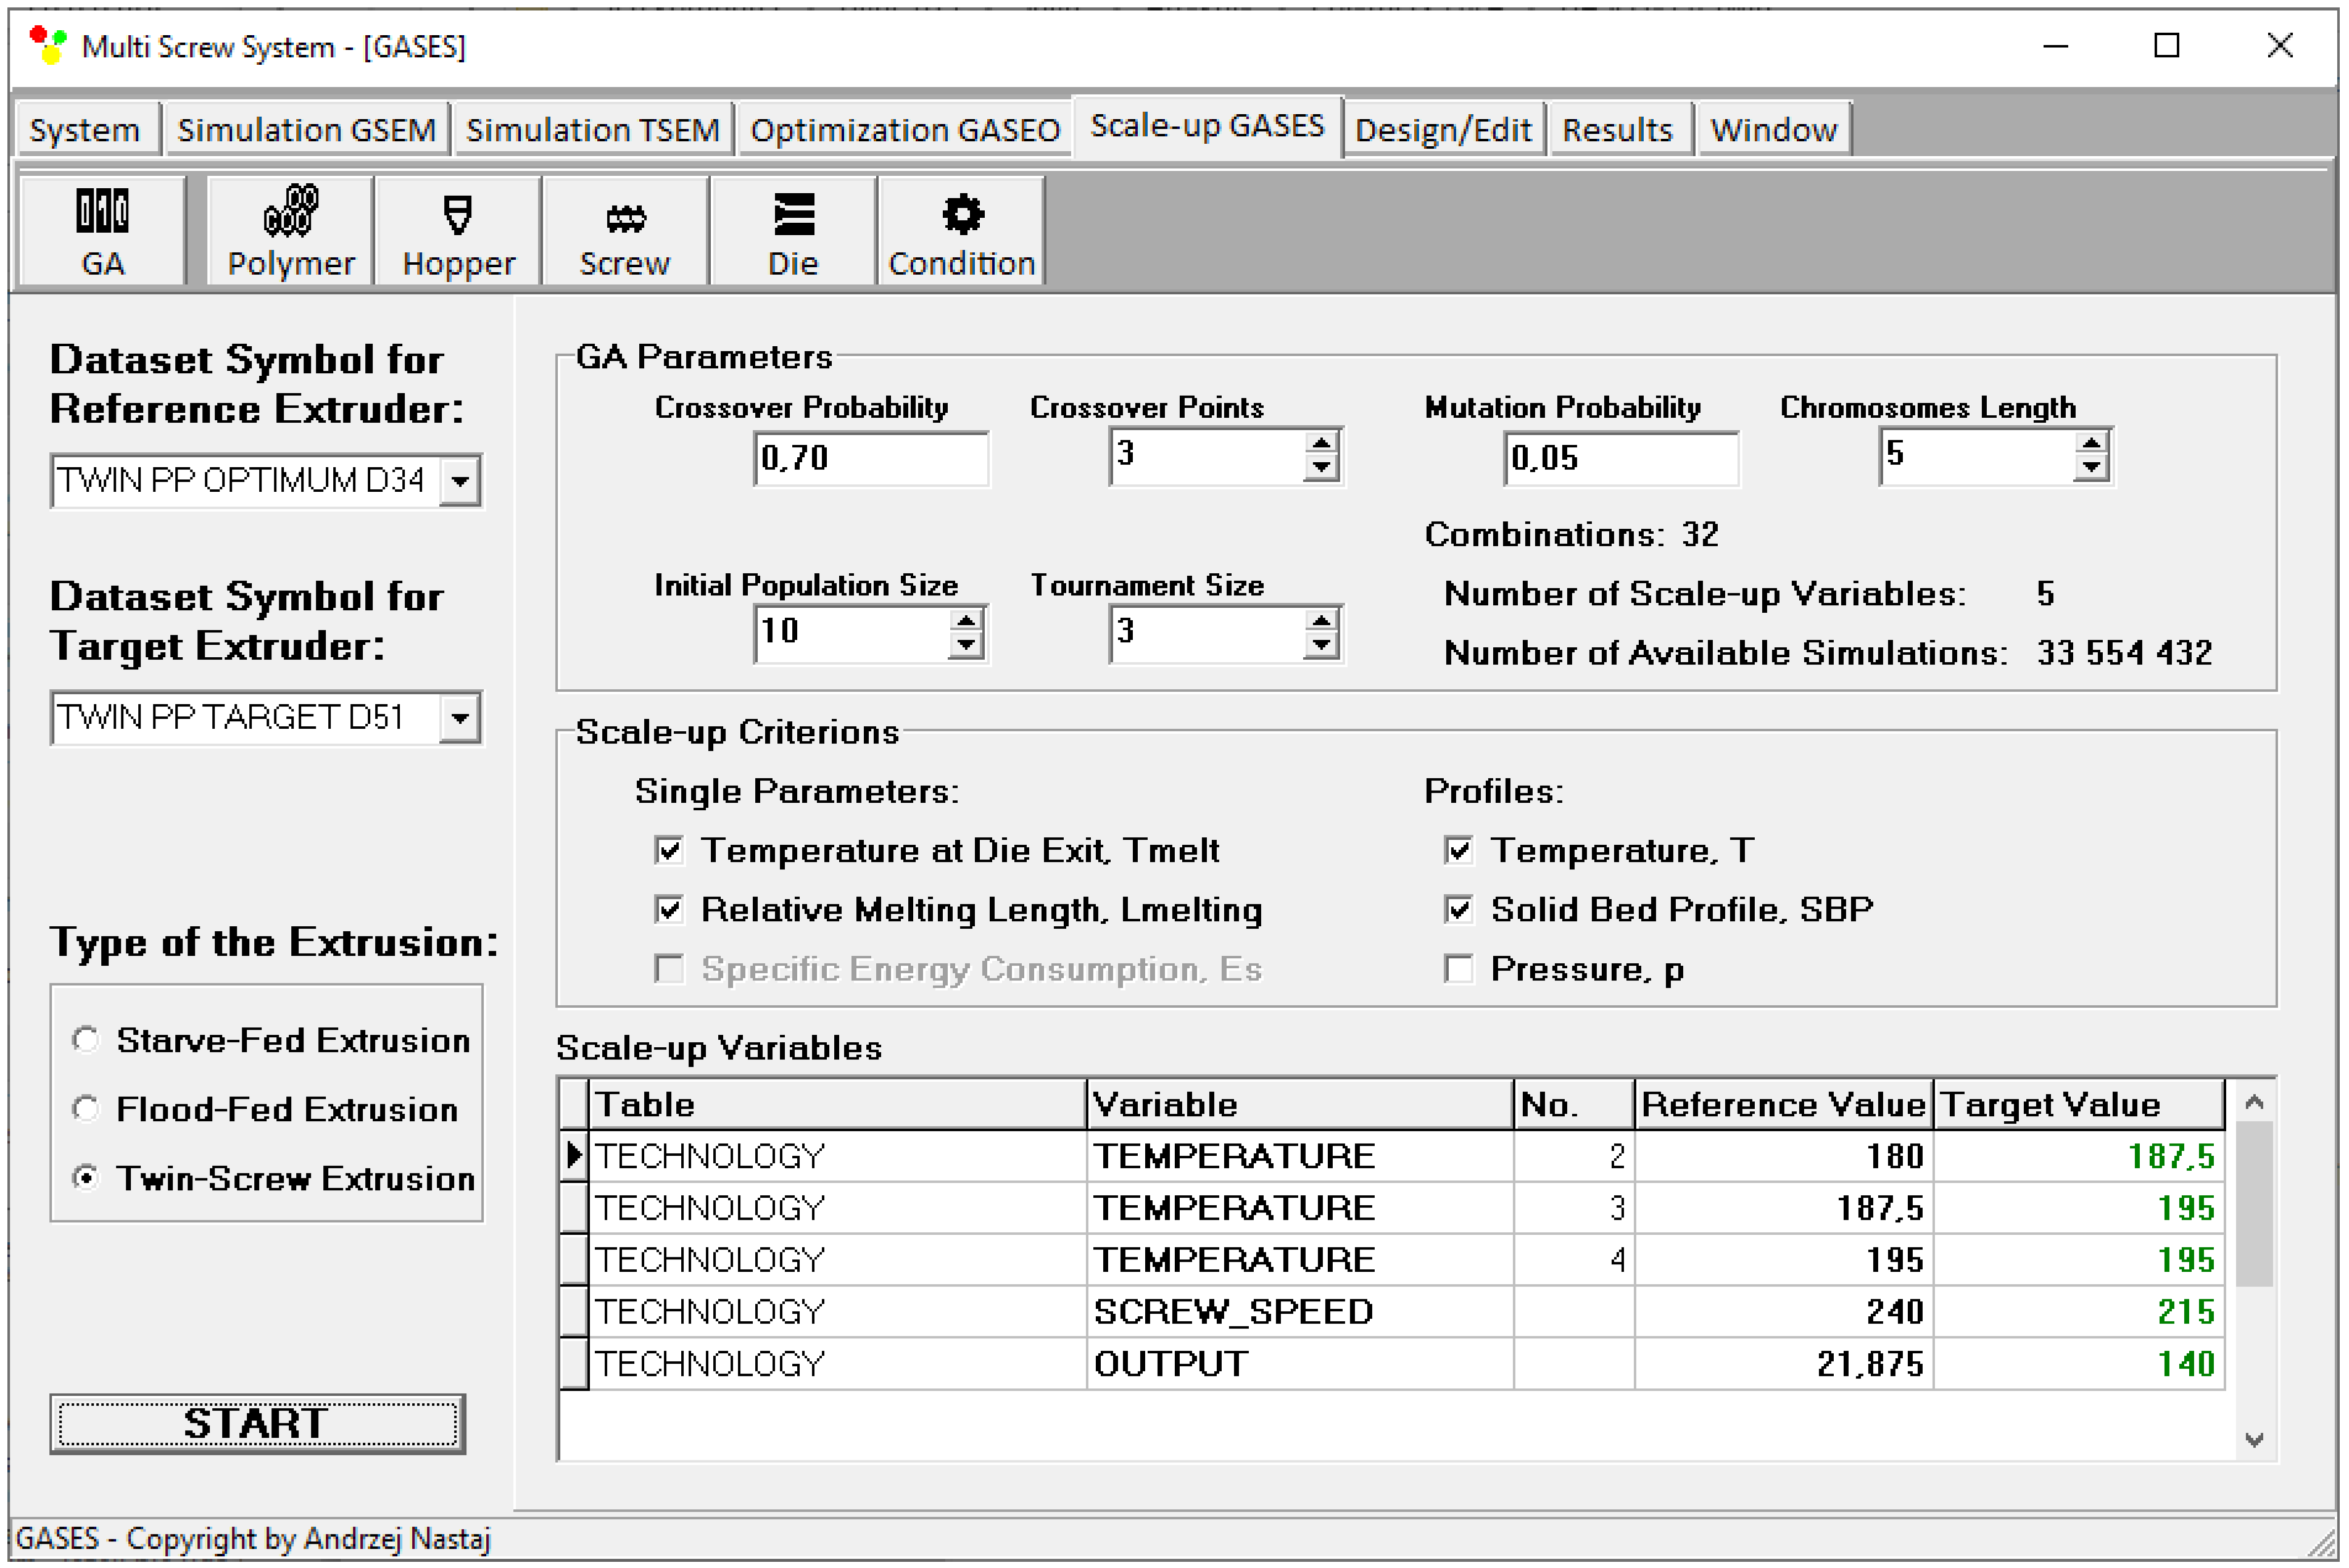Viewport: 2349px width, 1568px height.
Task: Select the Screw toolbar icon
Action: [625, 231]
